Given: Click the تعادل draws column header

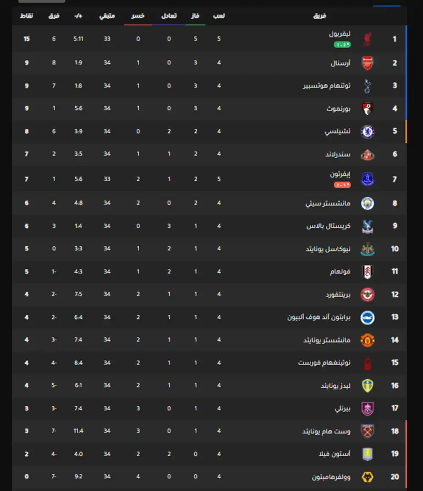Looking at the screenshot, I should pos(169,16).
